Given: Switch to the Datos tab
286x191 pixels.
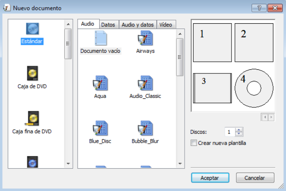Looking at the screenshot, I should pyautogui.click(x=109, y=25).
